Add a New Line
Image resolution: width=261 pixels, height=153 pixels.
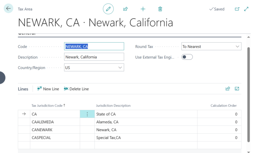48,89
